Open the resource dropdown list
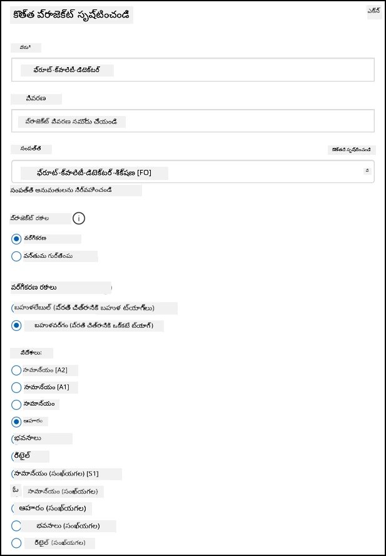This screenshot has width=386, height=556. click(x=193, y=172)
